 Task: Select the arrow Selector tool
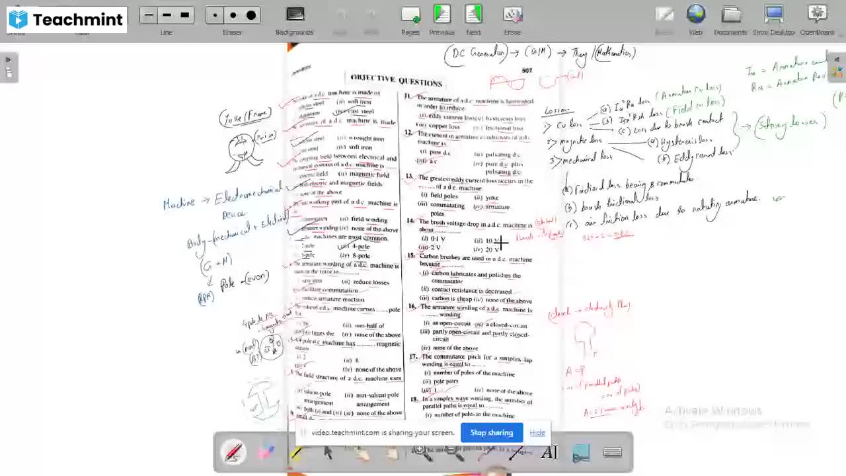click(328, 453)
